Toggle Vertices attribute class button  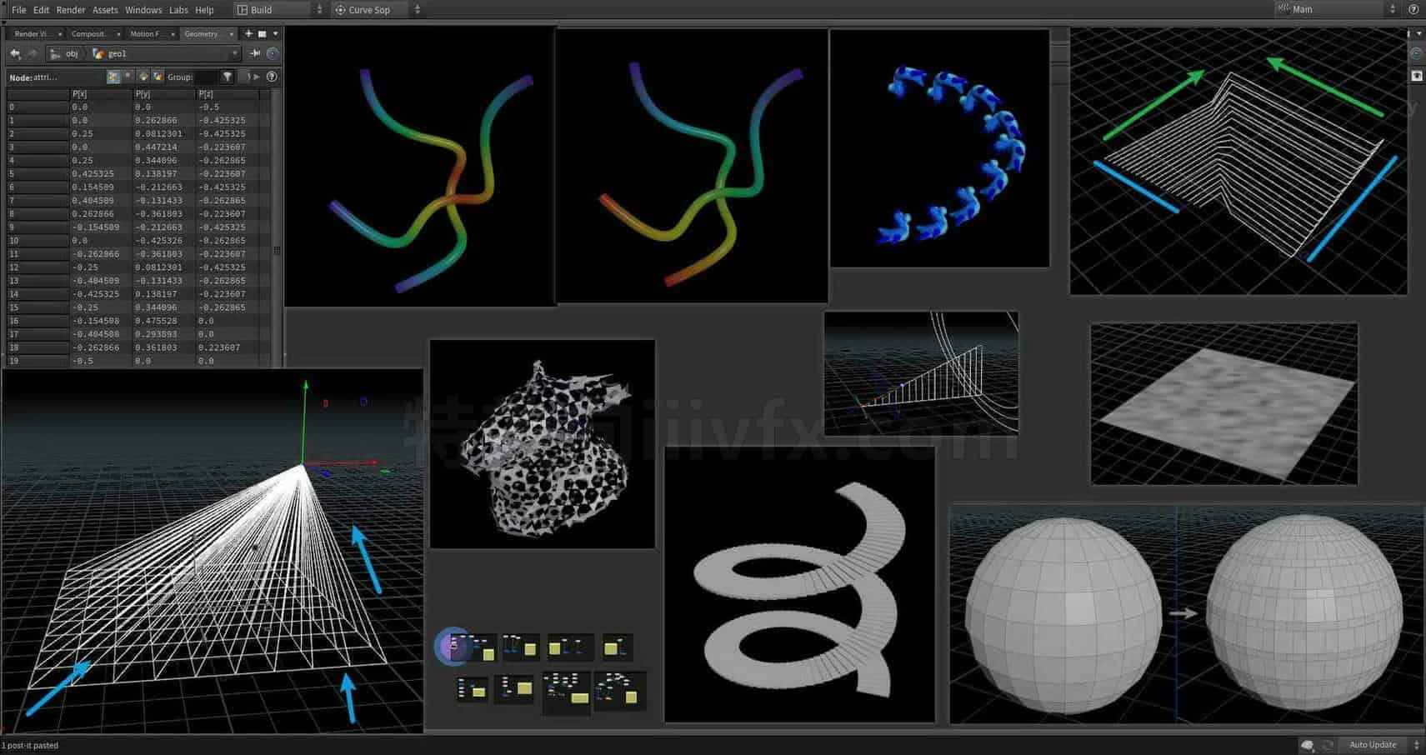pyautogui.click(x=128, y=77)
